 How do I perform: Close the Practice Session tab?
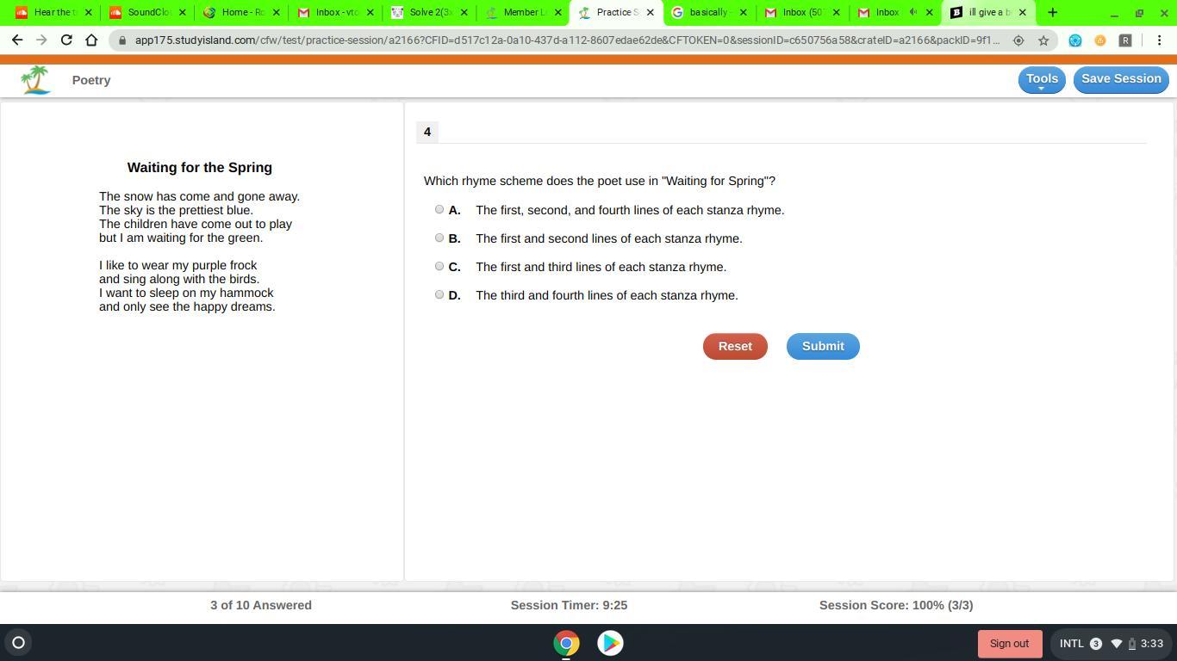[651, 12]
